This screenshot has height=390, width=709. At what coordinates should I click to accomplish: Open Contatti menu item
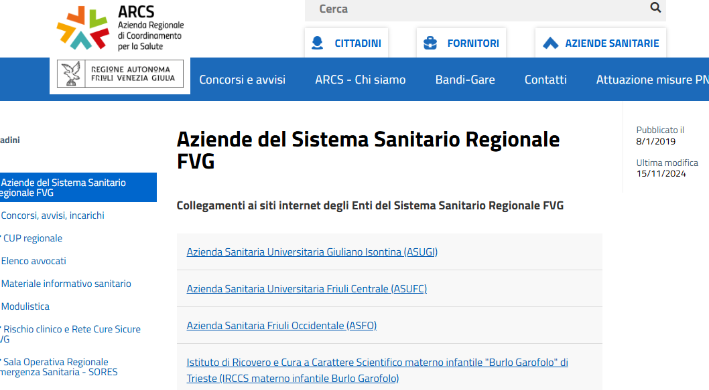click(545, 80)
